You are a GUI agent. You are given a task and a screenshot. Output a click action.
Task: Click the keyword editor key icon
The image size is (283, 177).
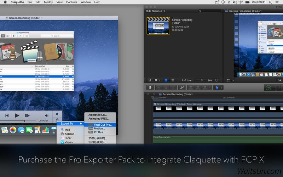[182, 87]
